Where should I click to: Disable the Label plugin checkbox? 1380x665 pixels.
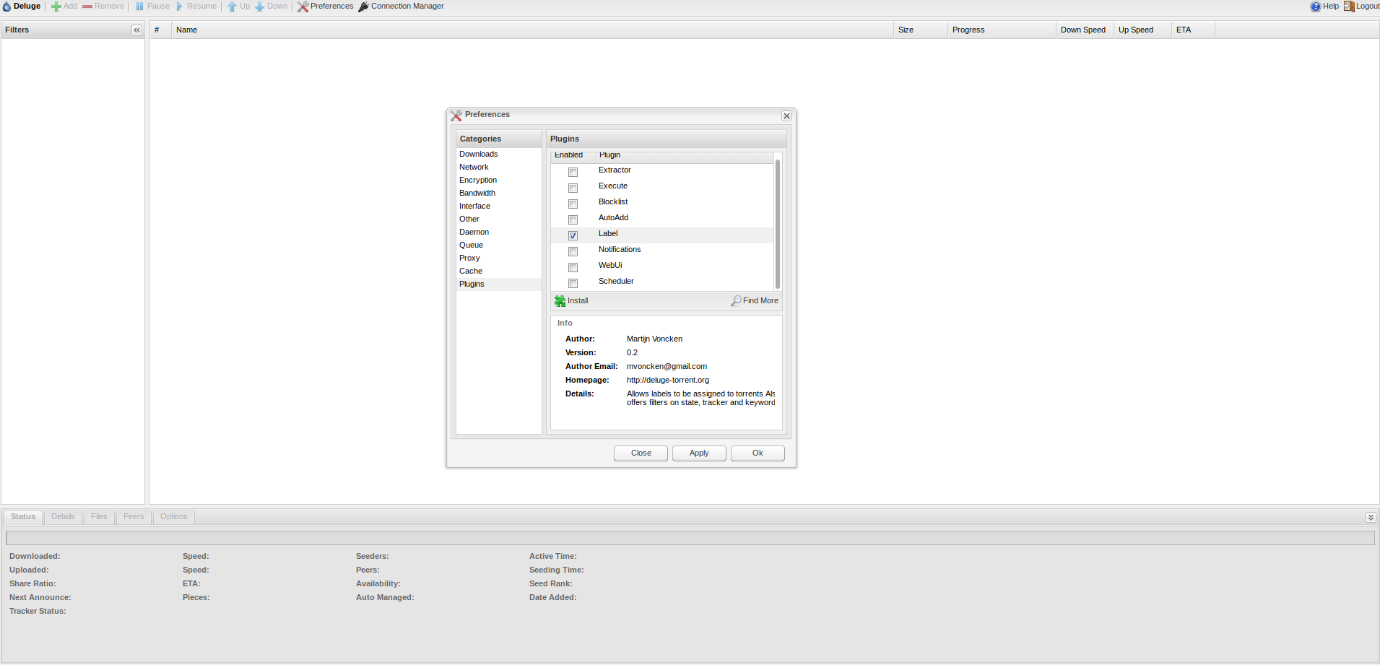[x=573, y=235]
